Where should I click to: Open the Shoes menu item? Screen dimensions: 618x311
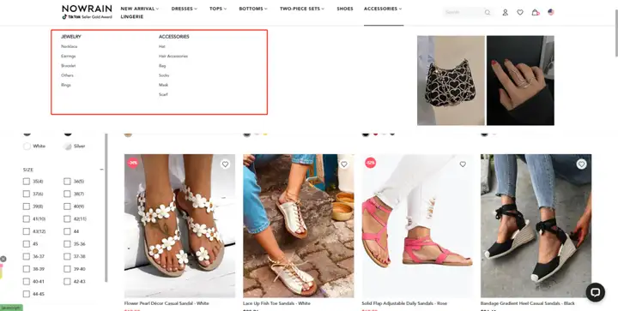[x=345, y=9]
